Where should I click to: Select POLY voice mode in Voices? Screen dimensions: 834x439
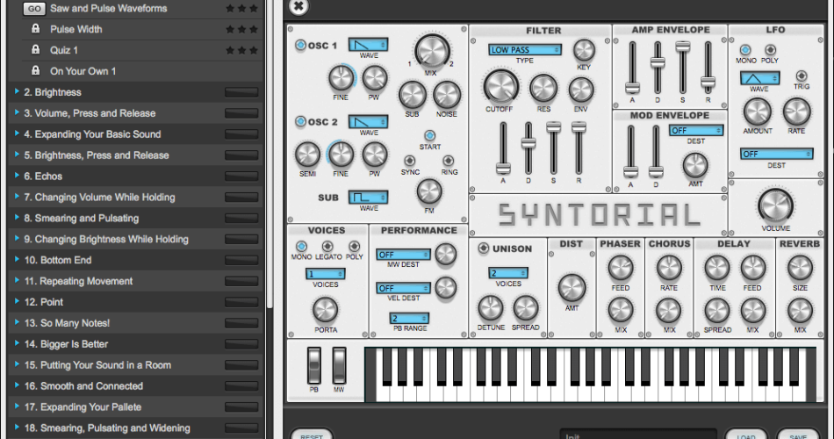[x=355, y=247]
